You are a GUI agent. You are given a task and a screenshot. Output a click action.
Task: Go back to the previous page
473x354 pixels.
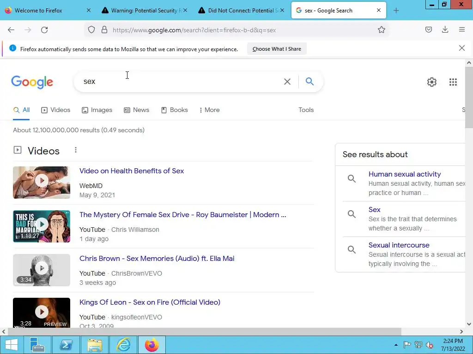click(x=11, y=30)
